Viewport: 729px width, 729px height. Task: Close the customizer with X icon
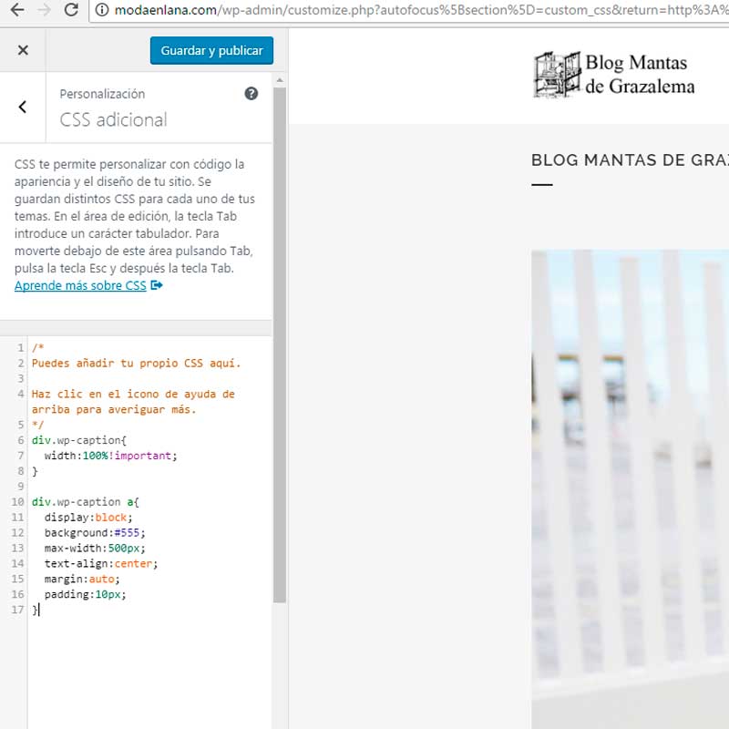tap(23, 50)
